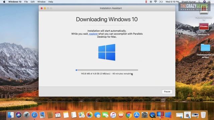The width and height of the screenshot is (214, 120).
Task: Close the Installation Assistant window
Action: click(x=41, y=8)
